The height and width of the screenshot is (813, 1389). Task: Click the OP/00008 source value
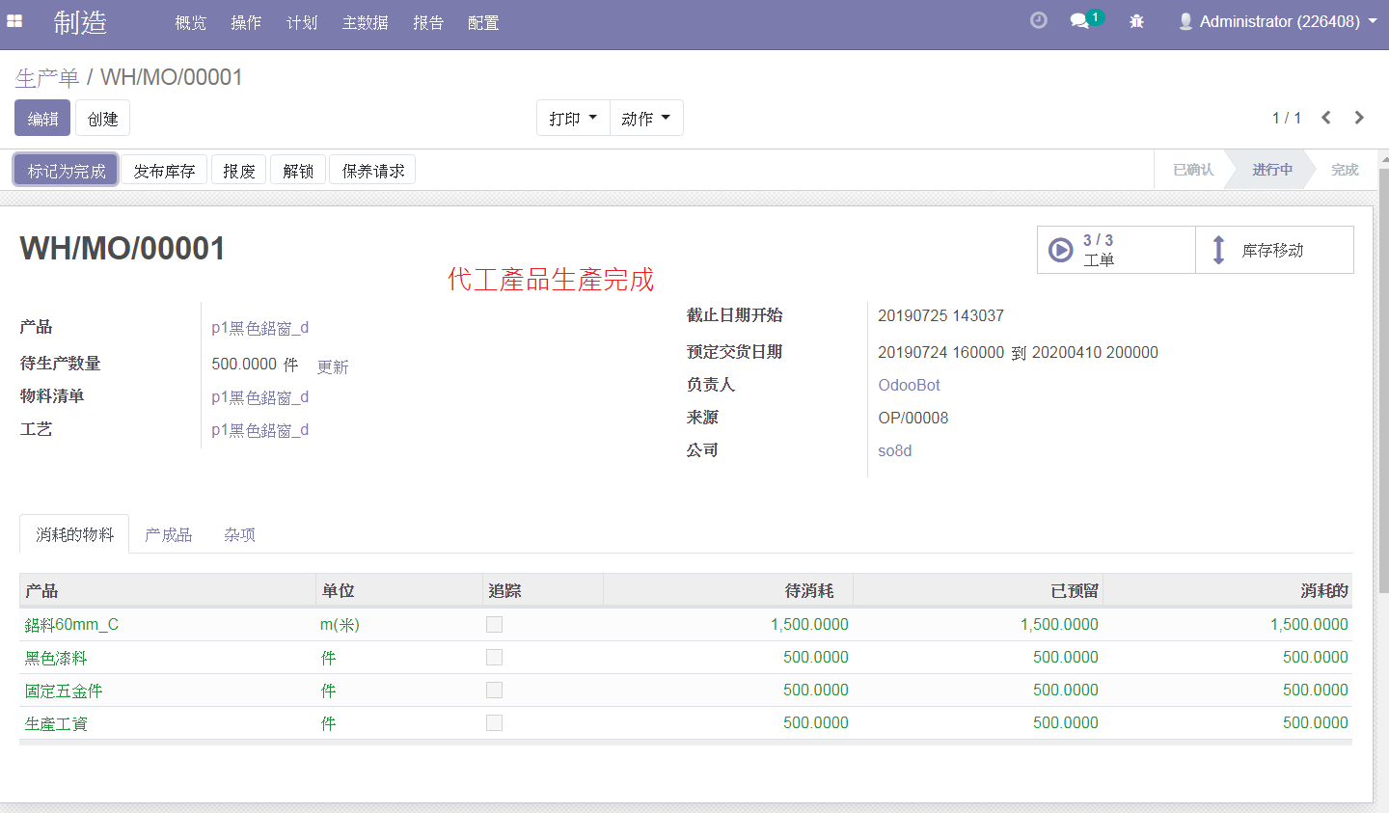click(912, 418)
